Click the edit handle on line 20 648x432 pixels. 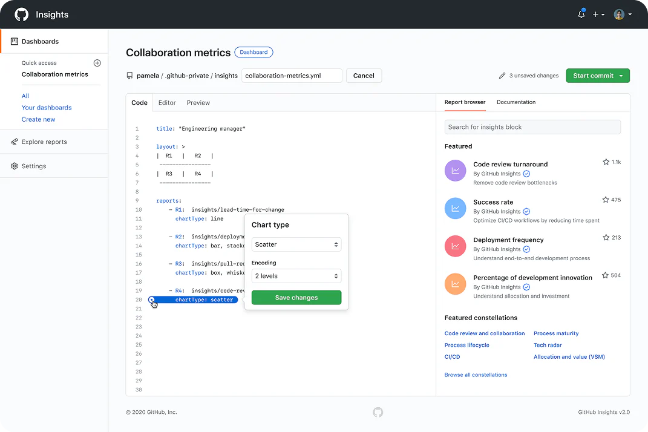(152, 299)
